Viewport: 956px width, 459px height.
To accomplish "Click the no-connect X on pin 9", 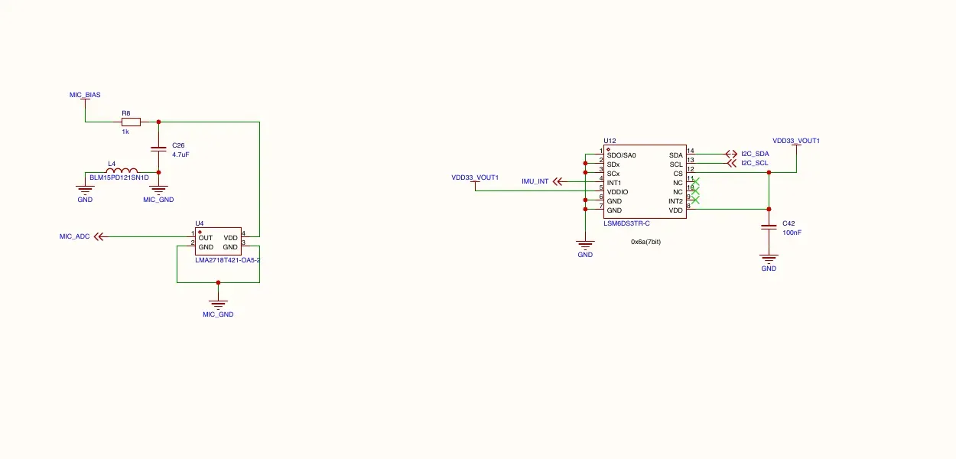I will (695, 200).
